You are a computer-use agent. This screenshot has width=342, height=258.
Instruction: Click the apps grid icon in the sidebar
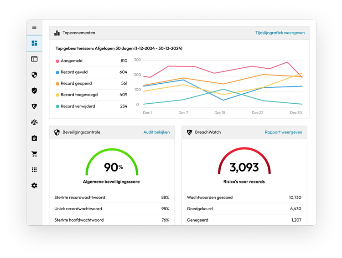tap(34, 170)
